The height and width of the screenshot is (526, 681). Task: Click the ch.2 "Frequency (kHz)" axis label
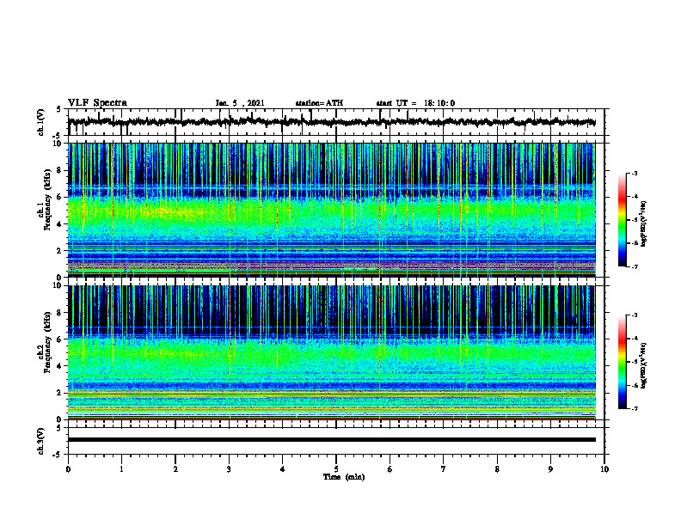(47, 342)
